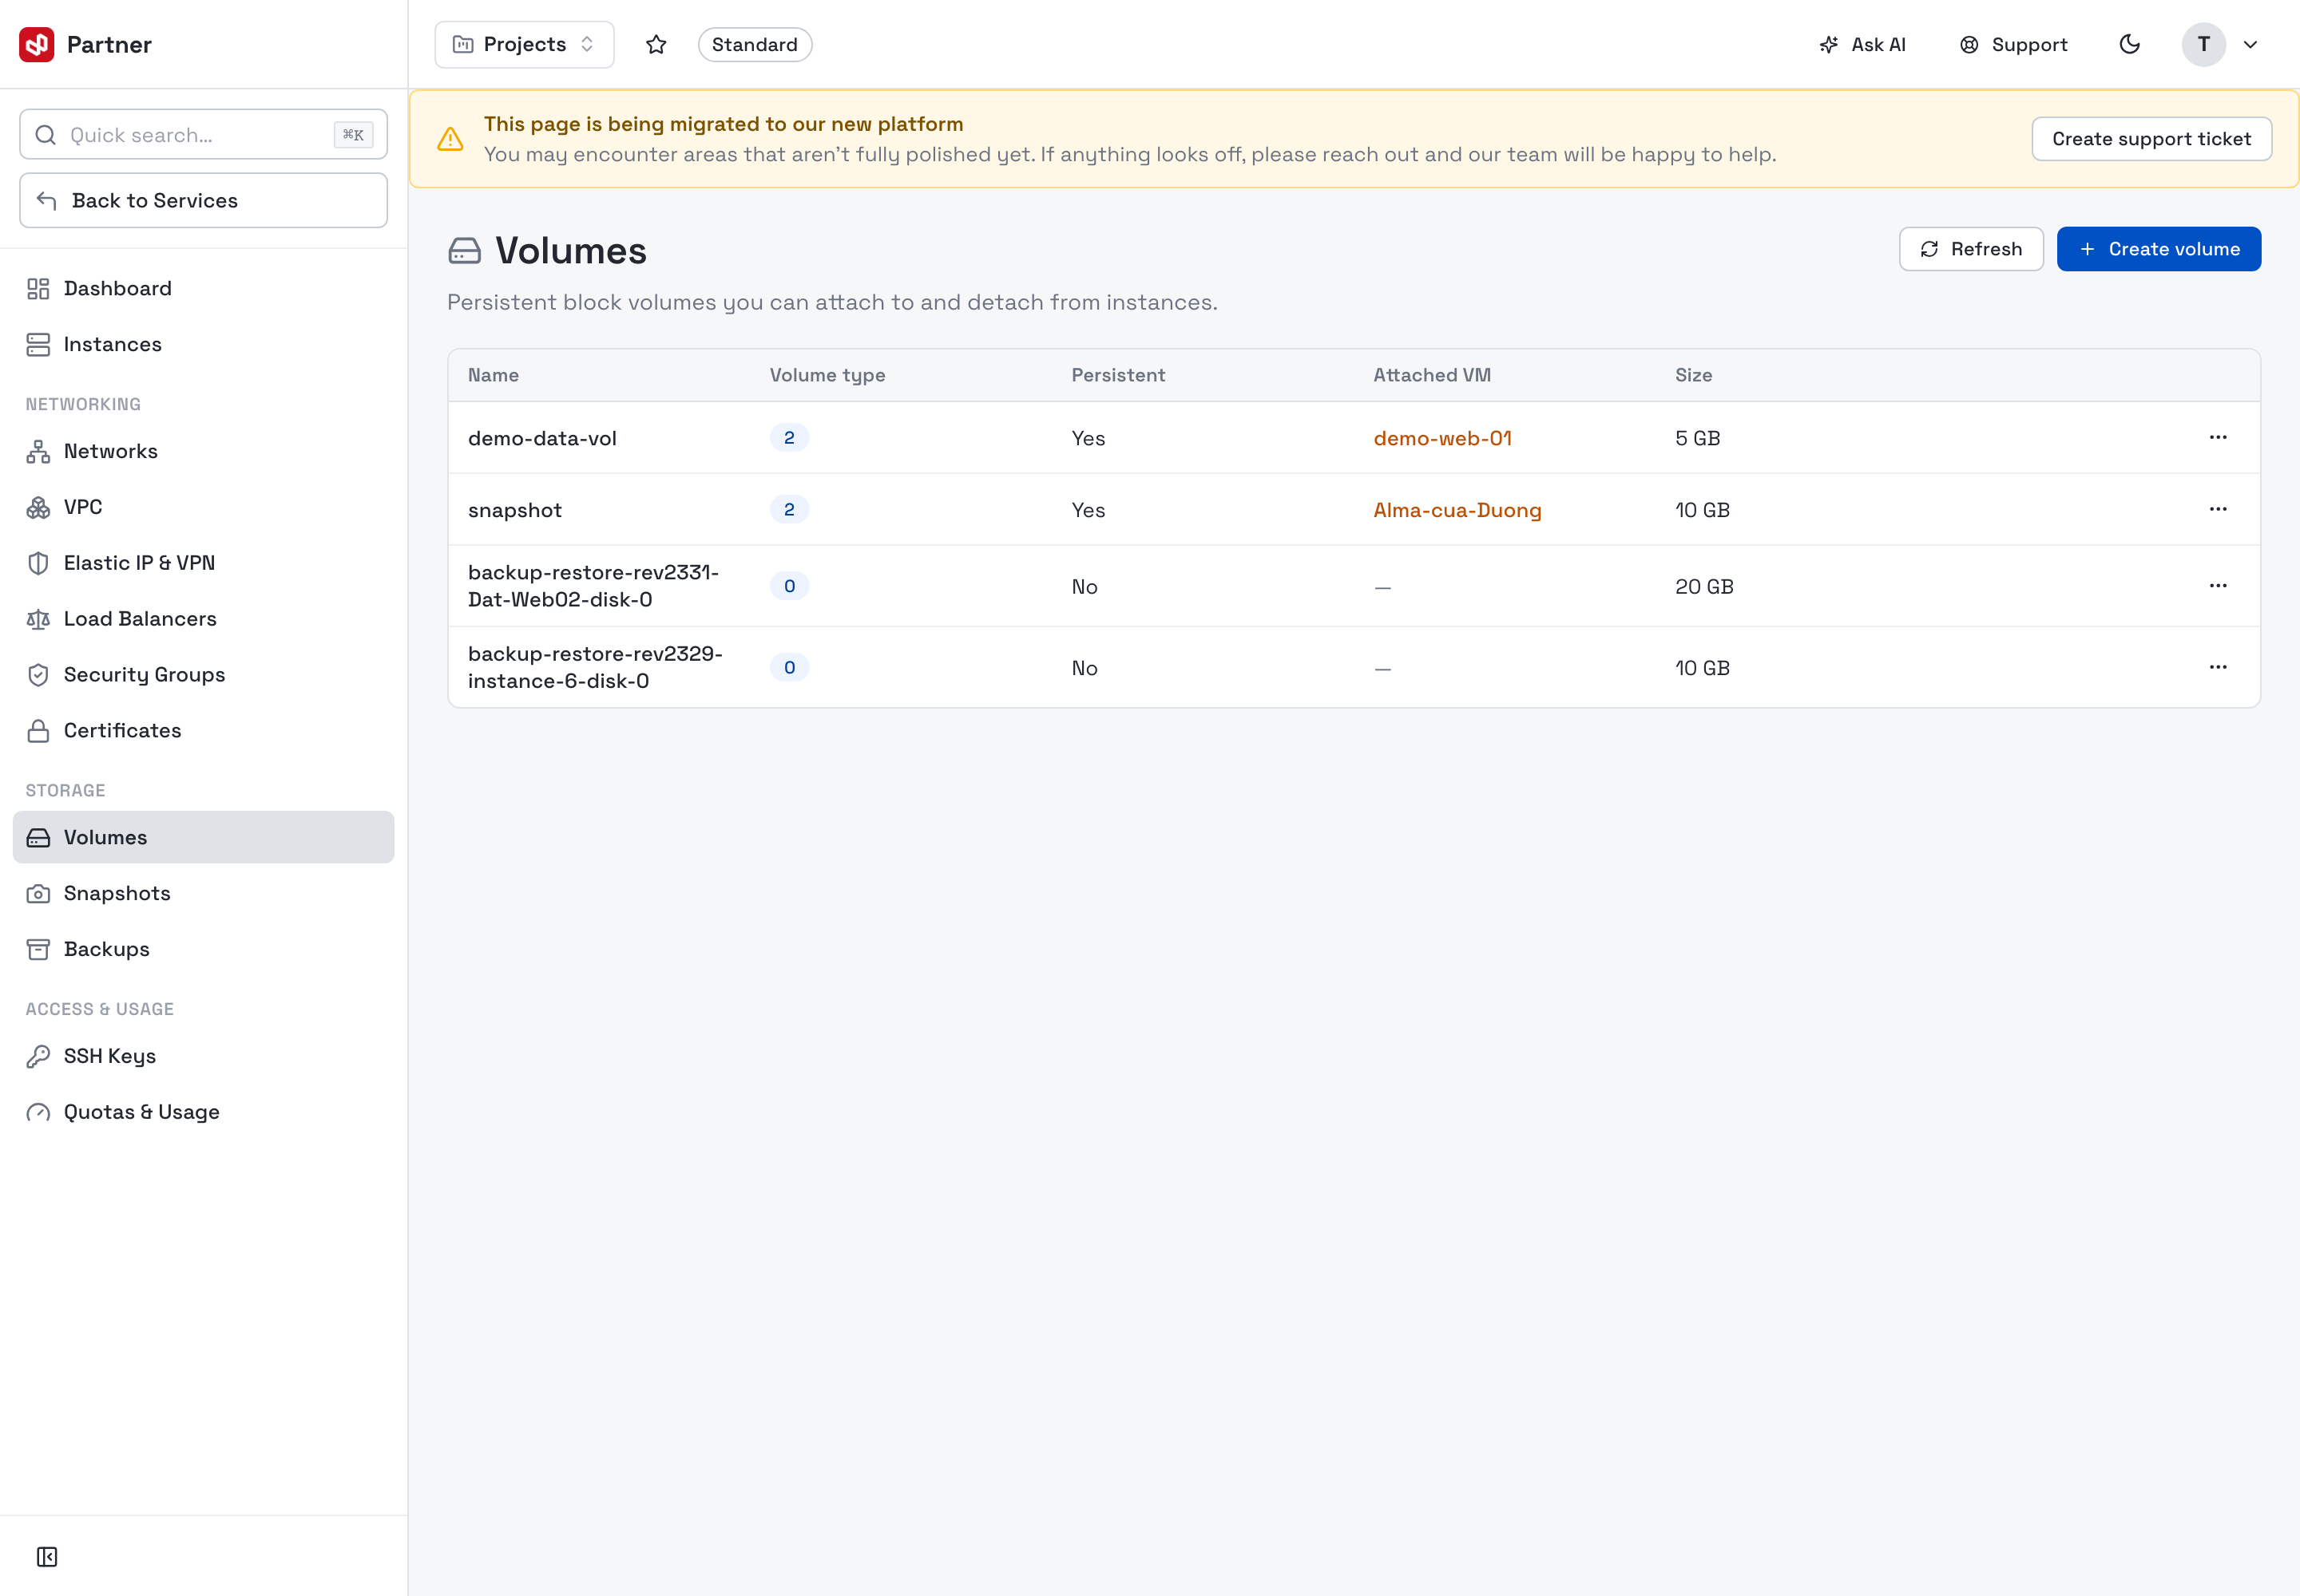Click the Persistent column header
The width and height of the screenshot is (2300, 1596).
click(1118, 375)
